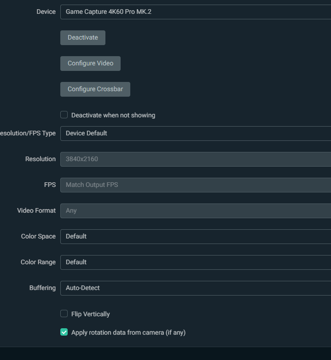Click the Color Space field label
This screenshot has width=331, height=360.
point(38,237)
